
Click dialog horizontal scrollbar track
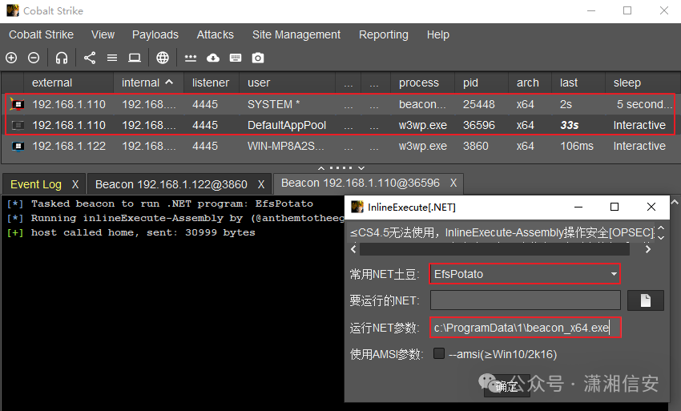494,249
